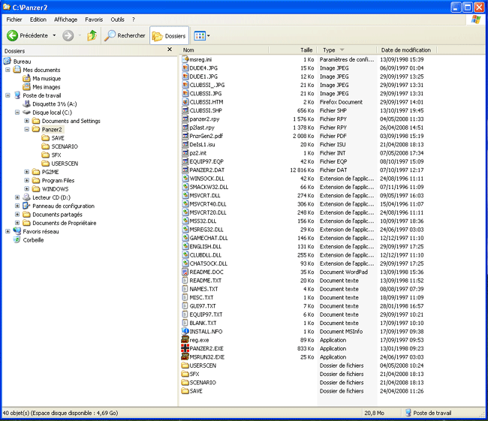Click USERSCEN folder icon in file list
The image size is (488, 421).
click(x=185, y=365)
